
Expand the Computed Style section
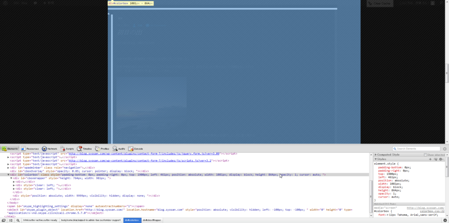click(x=376, y=155)
